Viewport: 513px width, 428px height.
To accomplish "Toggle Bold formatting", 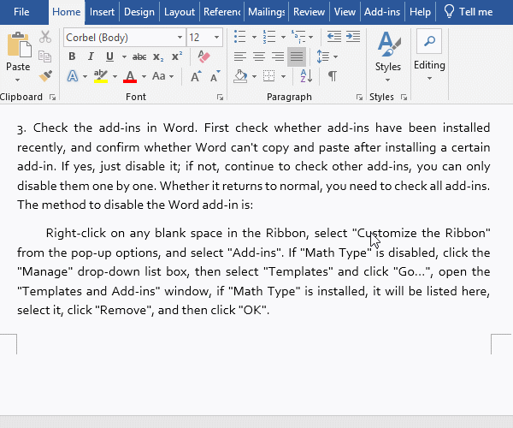I will [72, 56].
